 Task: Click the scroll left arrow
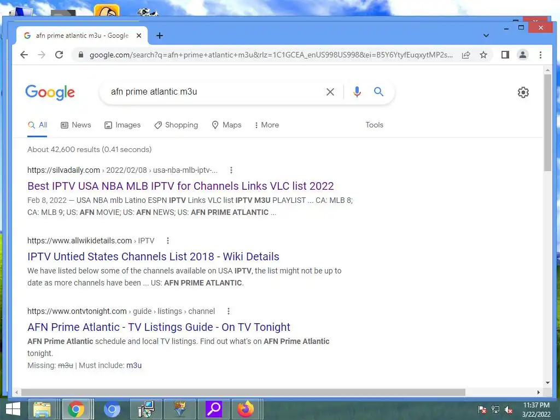tap(16, 392)
